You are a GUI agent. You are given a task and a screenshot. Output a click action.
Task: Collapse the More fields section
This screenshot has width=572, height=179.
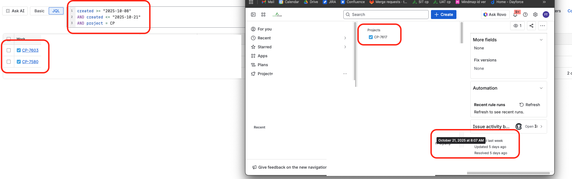pos(541,40)
